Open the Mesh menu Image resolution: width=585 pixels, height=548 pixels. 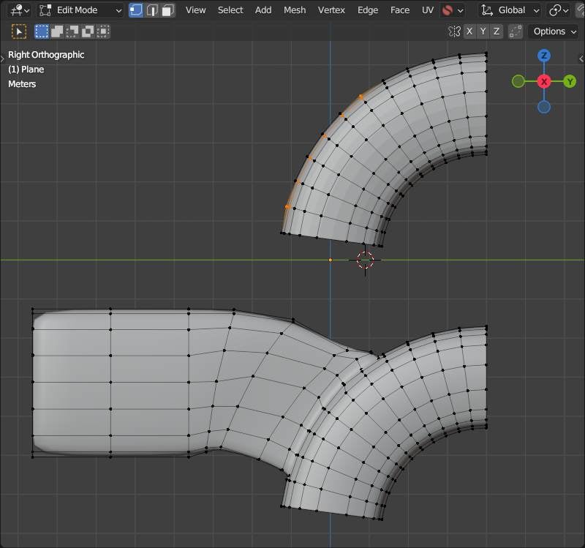pyautogui.click(x=295, y=10)
